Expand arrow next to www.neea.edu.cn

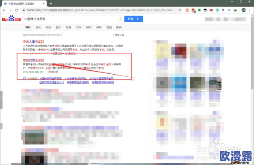pos(45,72)
